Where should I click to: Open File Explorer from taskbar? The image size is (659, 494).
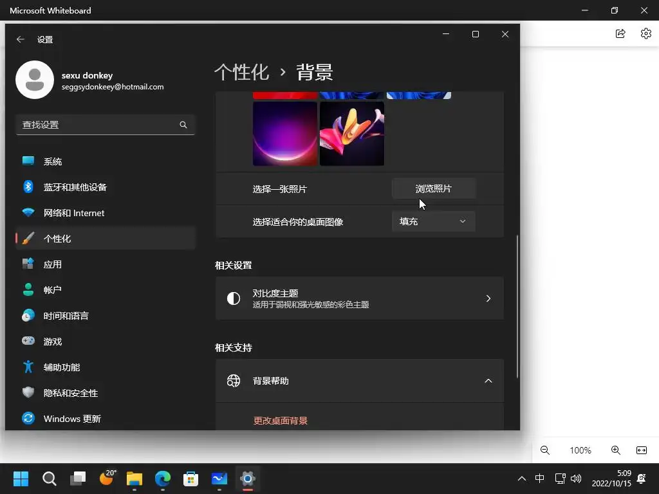click(135, 479)
